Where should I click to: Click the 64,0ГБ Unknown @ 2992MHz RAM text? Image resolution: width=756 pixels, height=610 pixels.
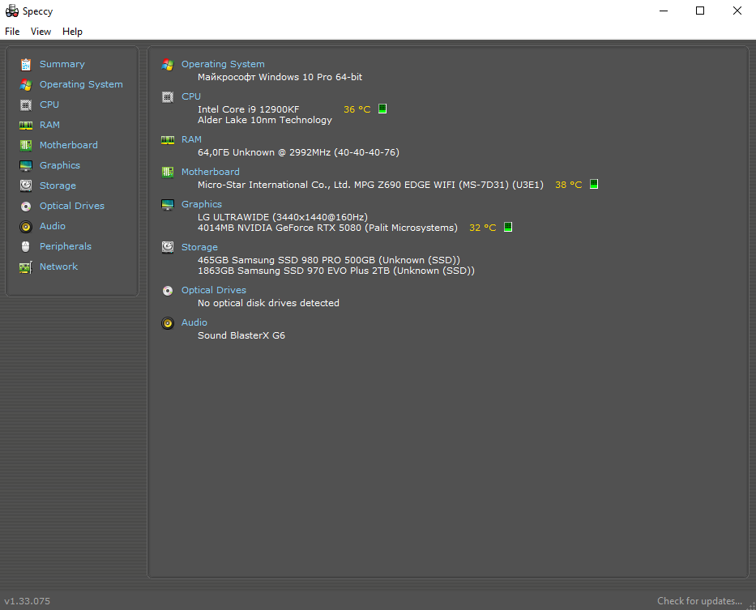pyautogui.click(x=298, y=152)
